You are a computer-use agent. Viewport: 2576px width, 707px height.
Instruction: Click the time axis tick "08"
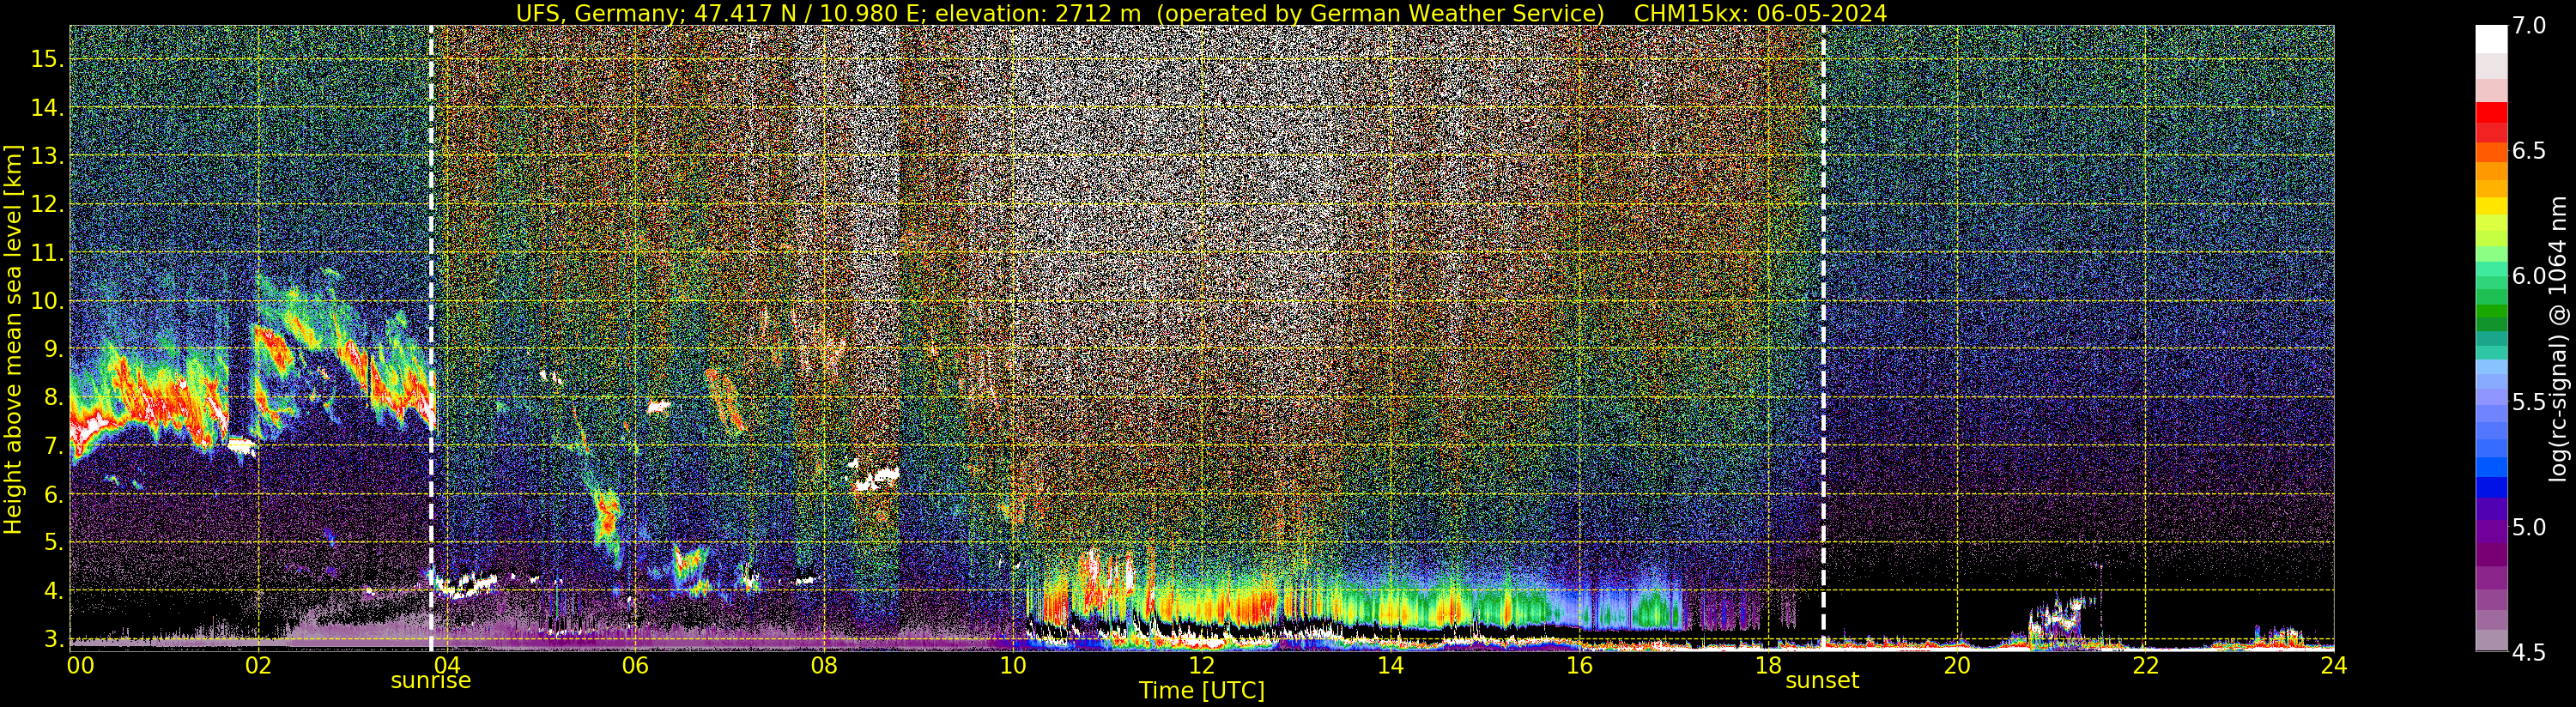click(x=824, y=666)
